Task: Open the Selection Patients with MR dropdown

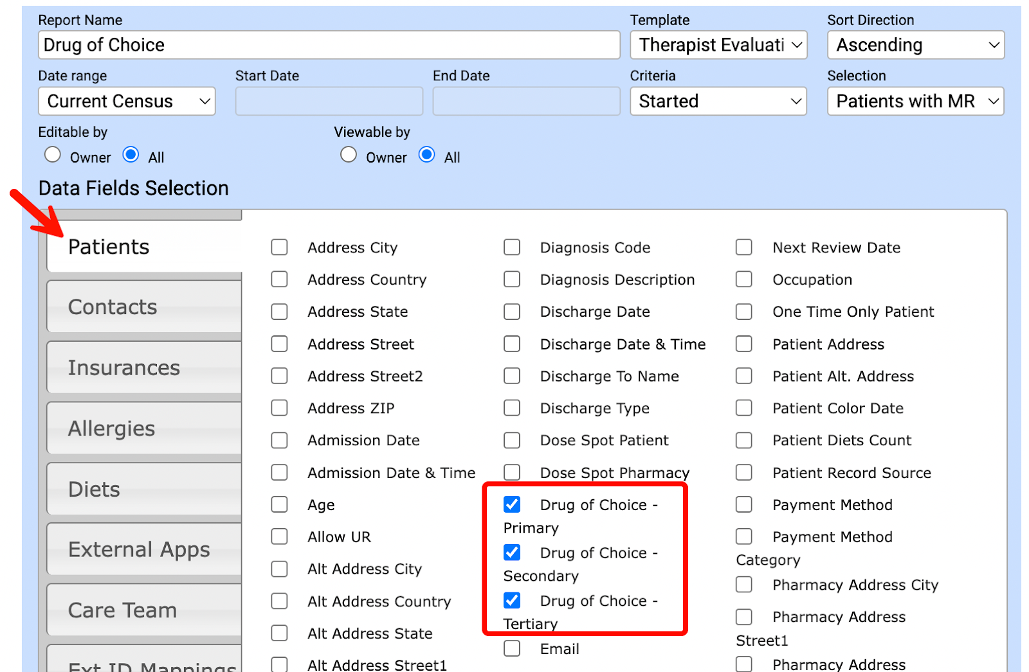Action: (915, 102)
